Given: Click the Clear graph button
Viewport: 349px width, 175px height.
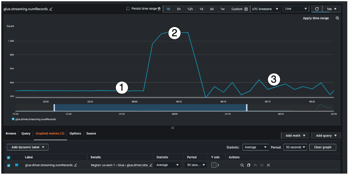Looking at the screenshot, I should pos(323,147).
